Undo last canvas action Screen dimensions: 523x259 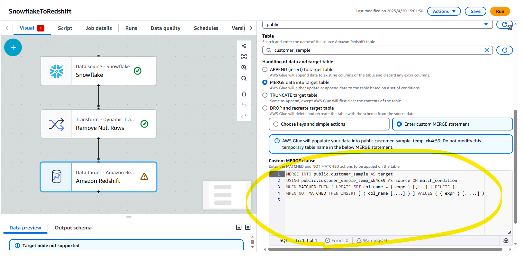pos(244,105)
